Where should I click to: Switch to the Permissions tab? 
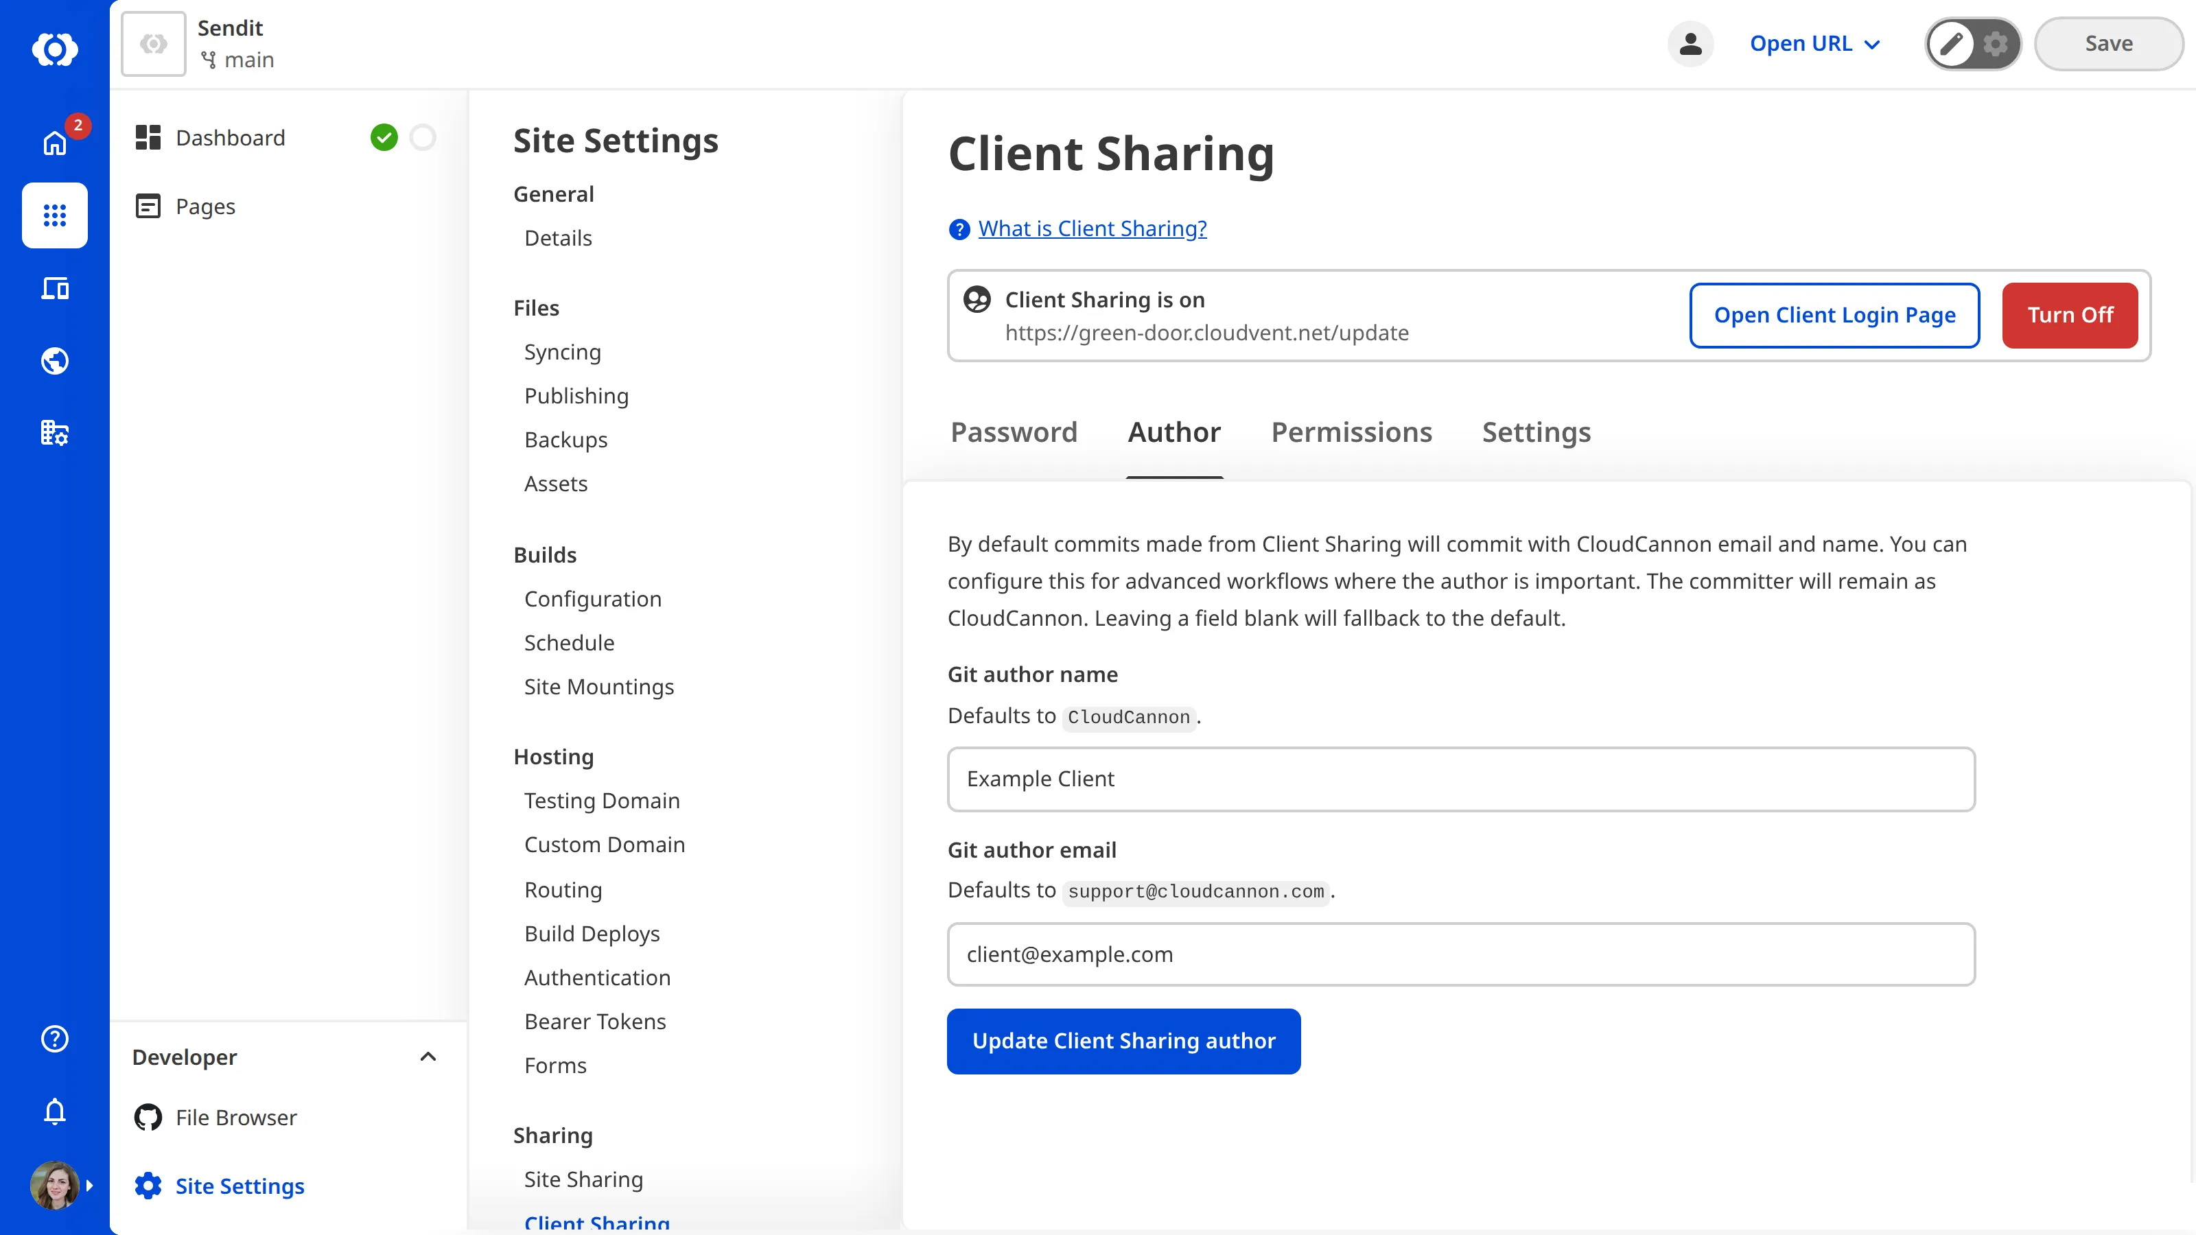coord(1351,433)
